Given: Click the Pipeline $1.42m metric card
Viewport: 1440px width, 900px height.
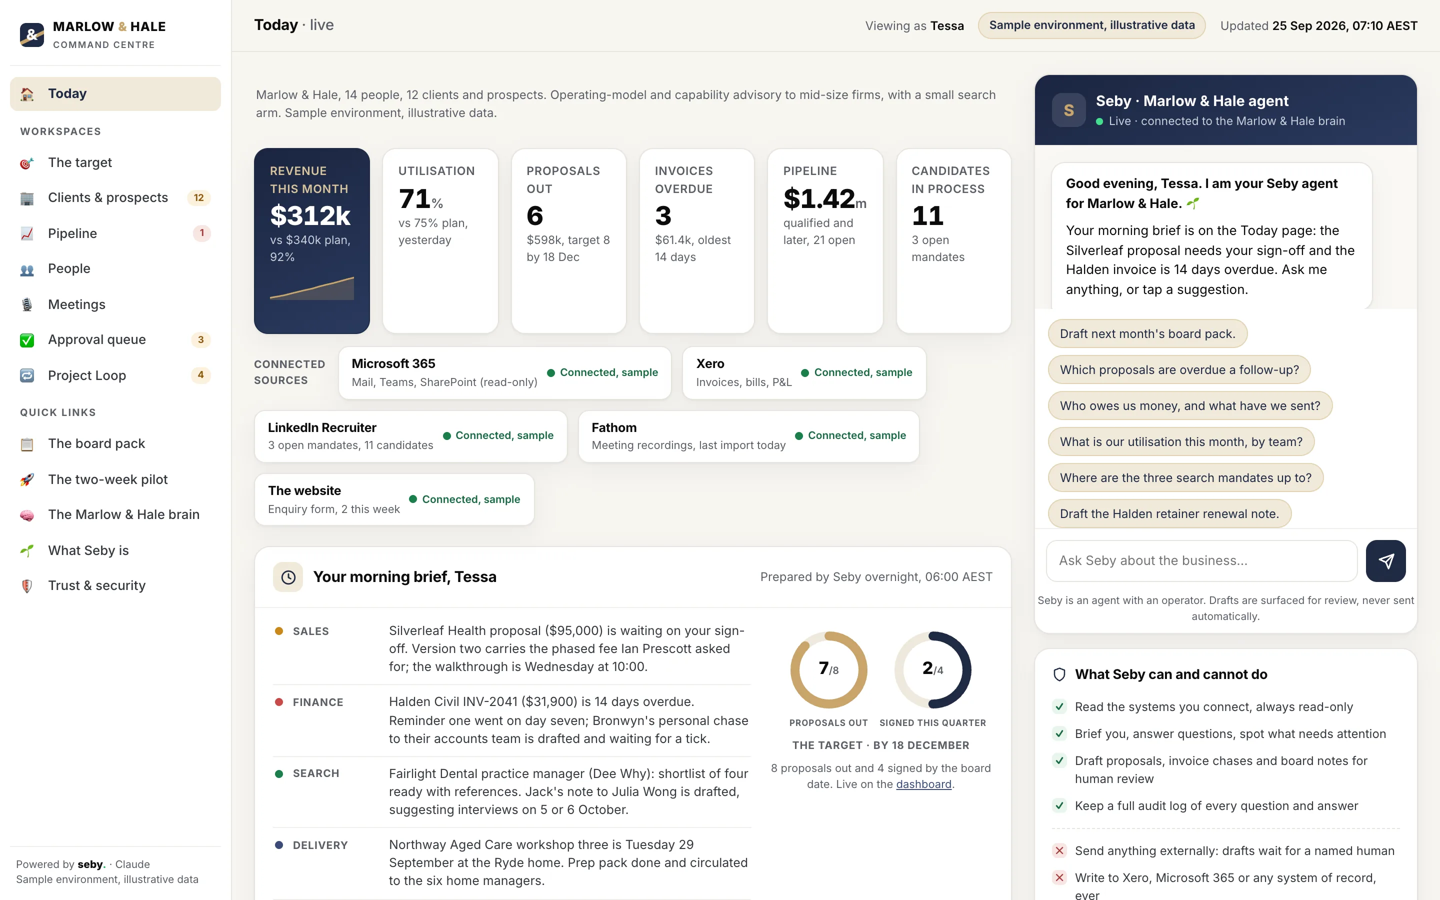Looking at the screenshot, I should (824, 240).
